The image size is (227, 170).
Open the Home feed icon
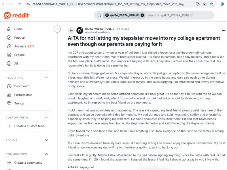9,29
